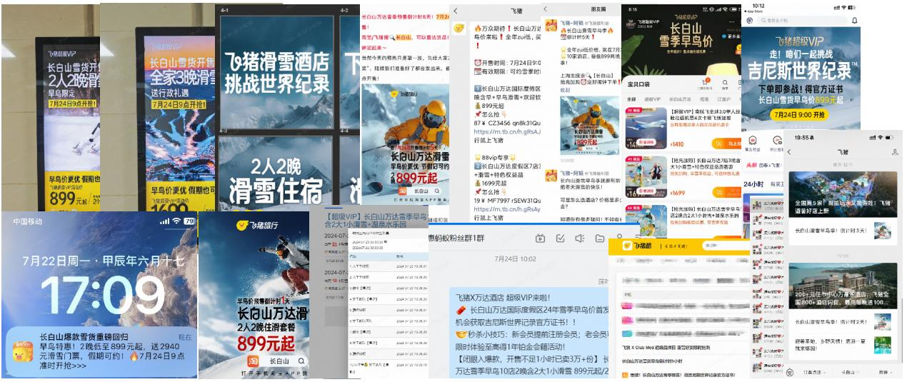
Task: Expand the 订单点评 menu at the chat bottom
Action: coord(814,372)
